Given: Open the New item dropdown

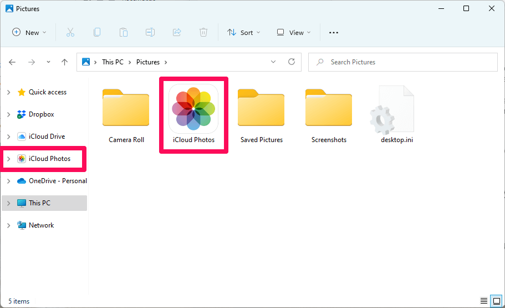Looking at the screenshot, I should pos(29,33).
